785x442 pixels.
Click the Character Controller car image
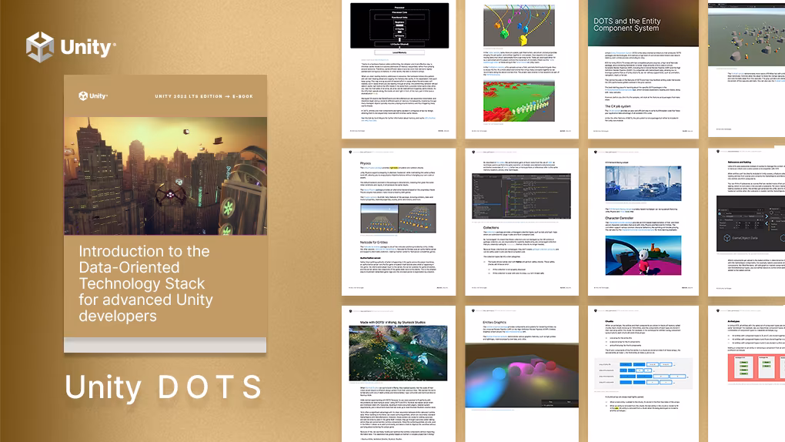(x=643, y=256)
